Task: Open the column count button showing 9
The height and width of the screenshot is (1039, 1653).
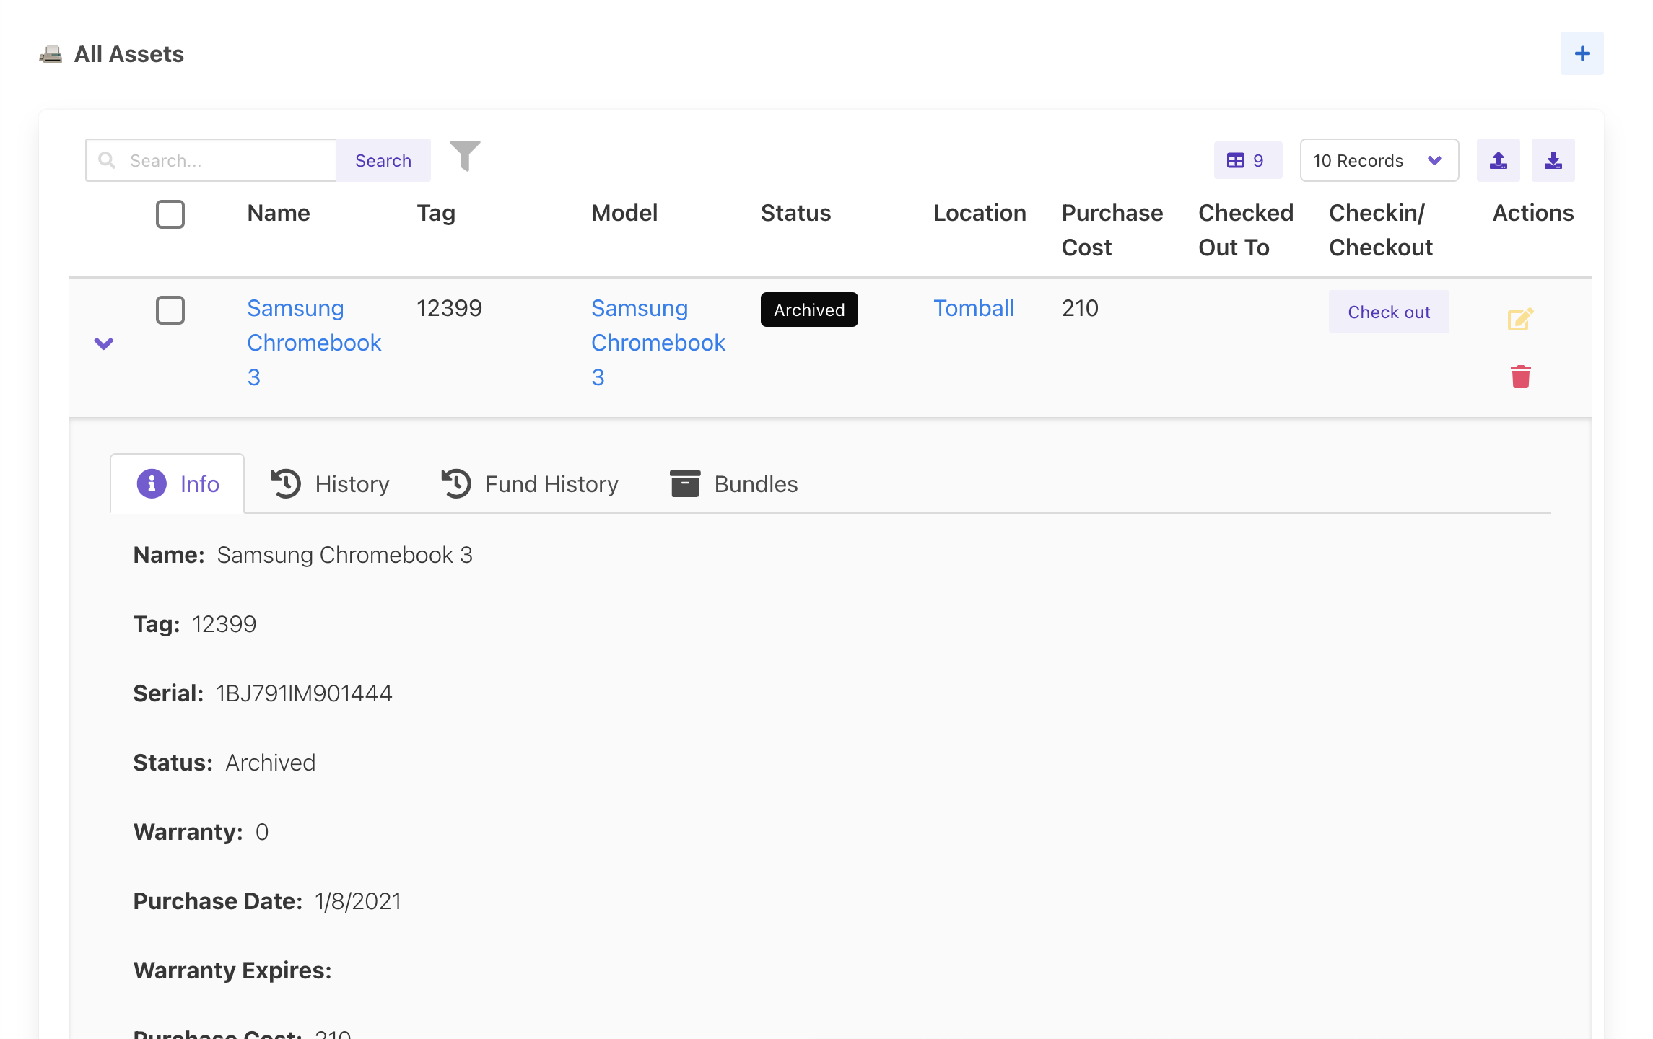Action: point(1247,160)
